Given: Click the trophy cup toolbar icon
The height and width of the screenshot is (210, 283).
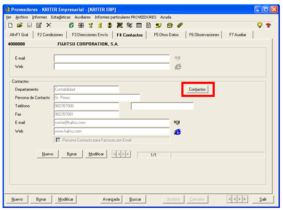Looking at the screenshot, I should (91, 25).
